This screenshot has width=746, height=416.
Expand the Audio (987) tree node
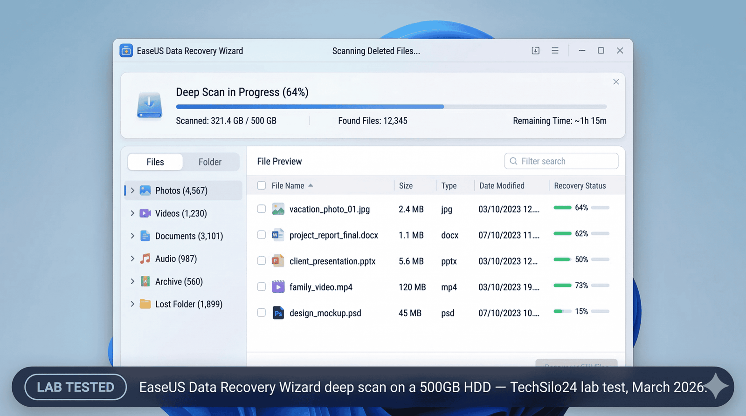(x=132, y=259)
